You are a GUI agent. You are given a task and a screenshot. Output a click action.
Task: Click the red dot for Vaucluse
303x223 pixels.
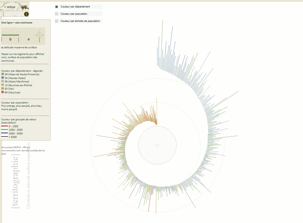(x=2, y=92)
